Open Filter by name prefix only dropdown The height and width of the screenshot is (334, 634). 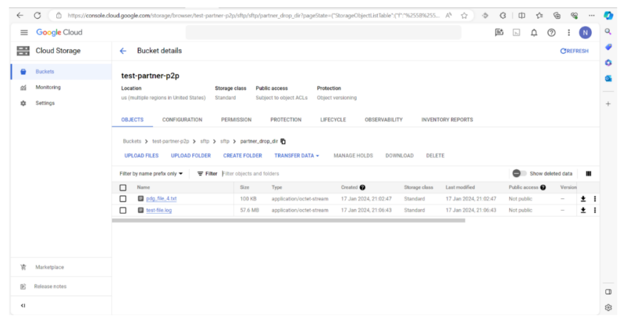151,174
